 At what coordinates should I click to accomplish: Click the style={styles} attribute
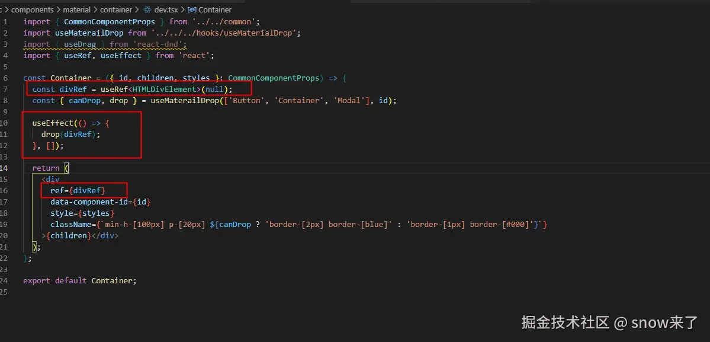tap(82, 213)
